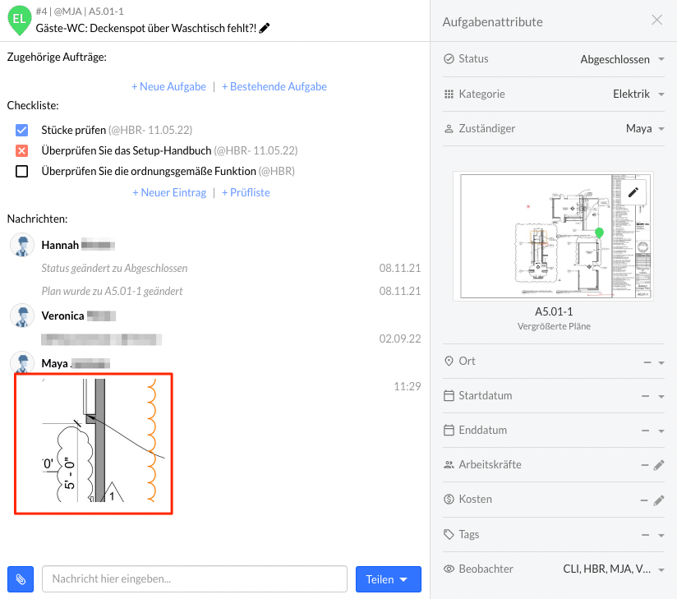Expand the Startdatum dropdown arrow

coord(661,396)
